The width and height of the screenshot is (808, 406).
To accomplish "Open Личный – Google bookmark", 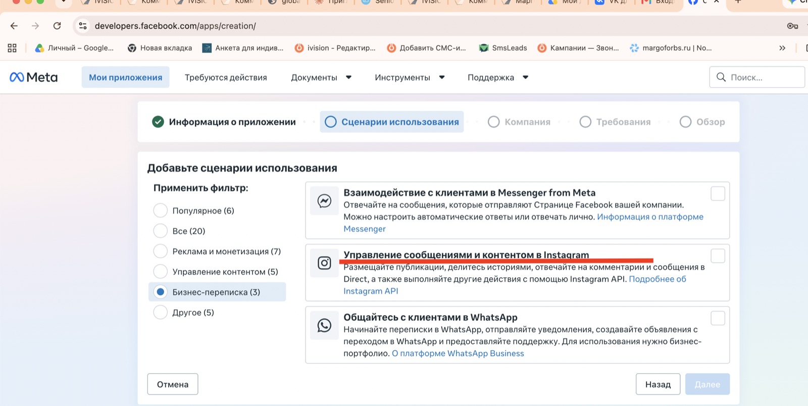I will [74, 48].
